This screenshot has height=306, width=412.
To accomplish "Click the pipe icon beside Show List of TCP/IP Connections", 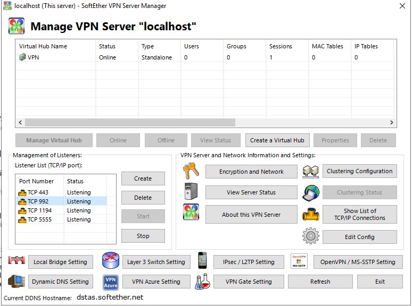I will point(310,215).
